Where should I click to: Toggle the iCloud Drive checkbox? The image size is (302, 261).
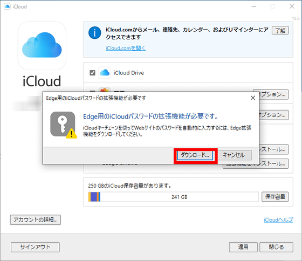92,73
